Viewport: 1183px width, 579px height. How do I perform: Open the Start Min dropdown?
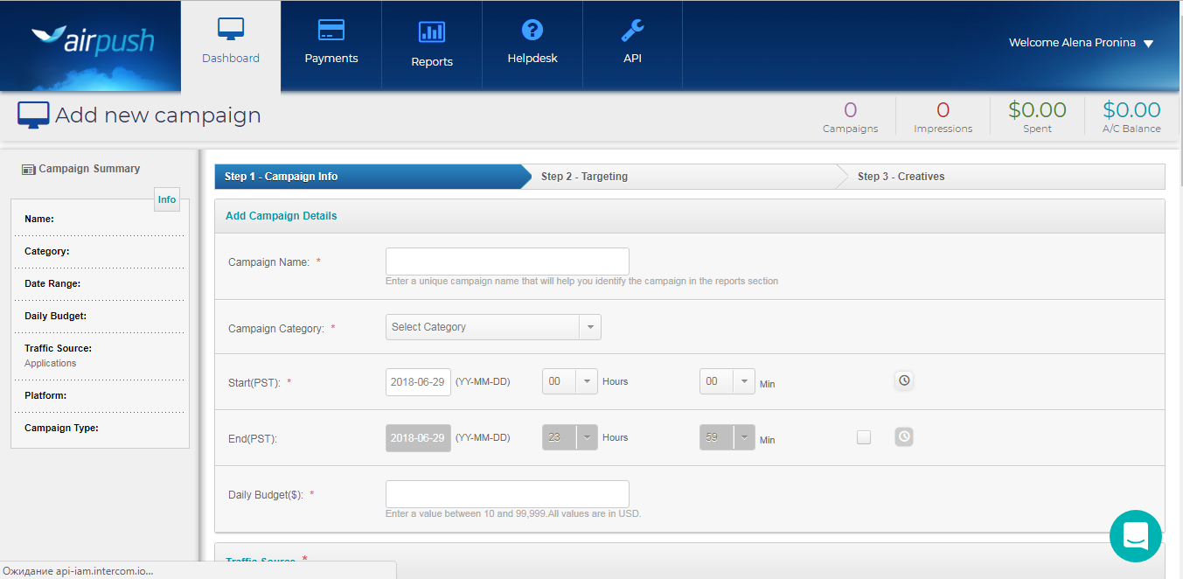[727, 381]
